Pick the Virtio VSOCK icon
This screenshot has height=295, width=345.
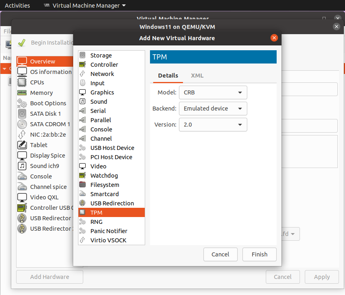pos(82,240)
